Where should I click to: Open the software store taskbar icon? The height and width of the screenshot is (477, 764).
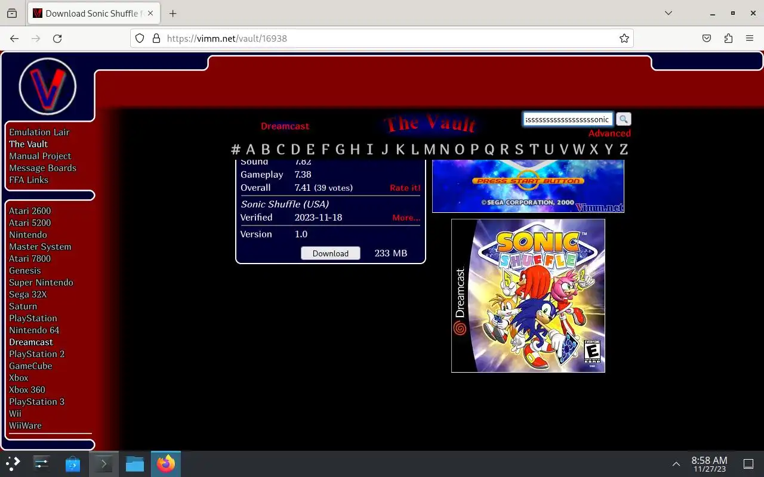[x=73, y=464]
